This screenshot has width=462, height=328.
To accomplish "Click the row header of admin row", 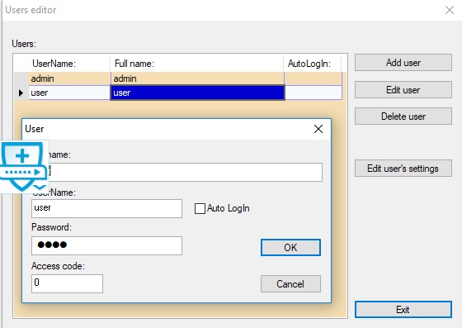I will click(21, 78).
